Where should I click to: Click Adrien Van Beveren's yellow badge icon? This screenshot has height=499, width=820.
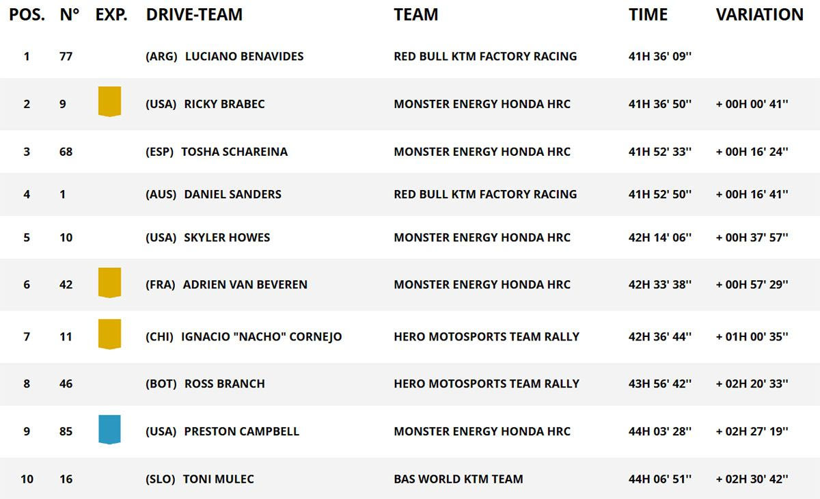(109, 282)
